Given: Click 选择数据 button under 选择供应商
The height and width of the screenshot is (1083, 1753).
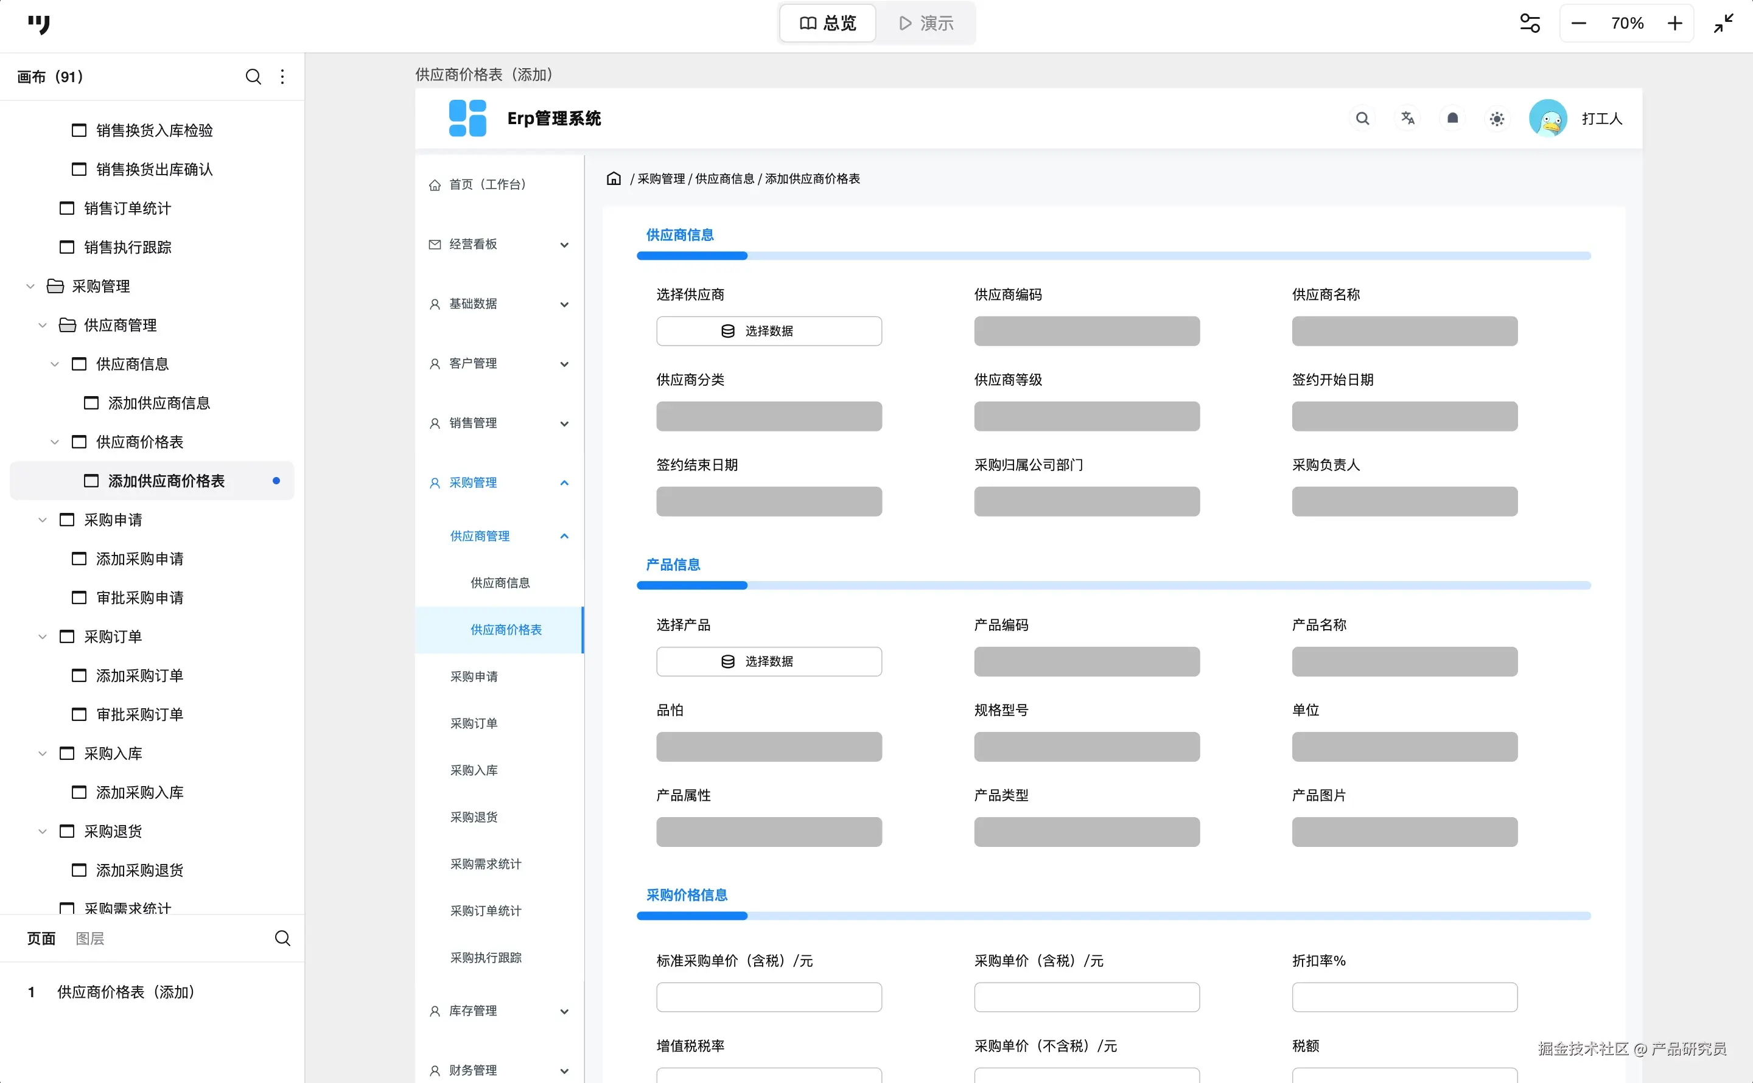Looking at the screenshot, I should tap(768, 331).
